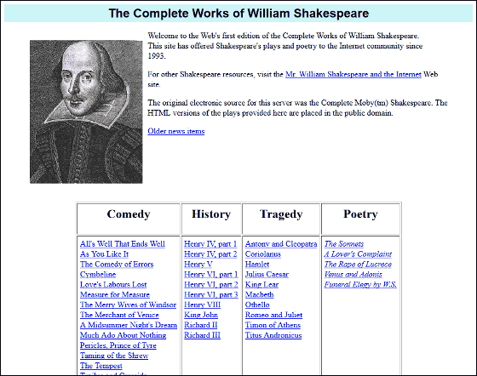The height and width of the screenshot is (376, 477).
Task: Open All's Well That Ends Well
Action: [123, 244]
